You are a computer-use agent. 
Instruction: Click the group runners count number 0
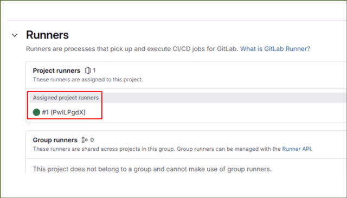coord(92,140)
